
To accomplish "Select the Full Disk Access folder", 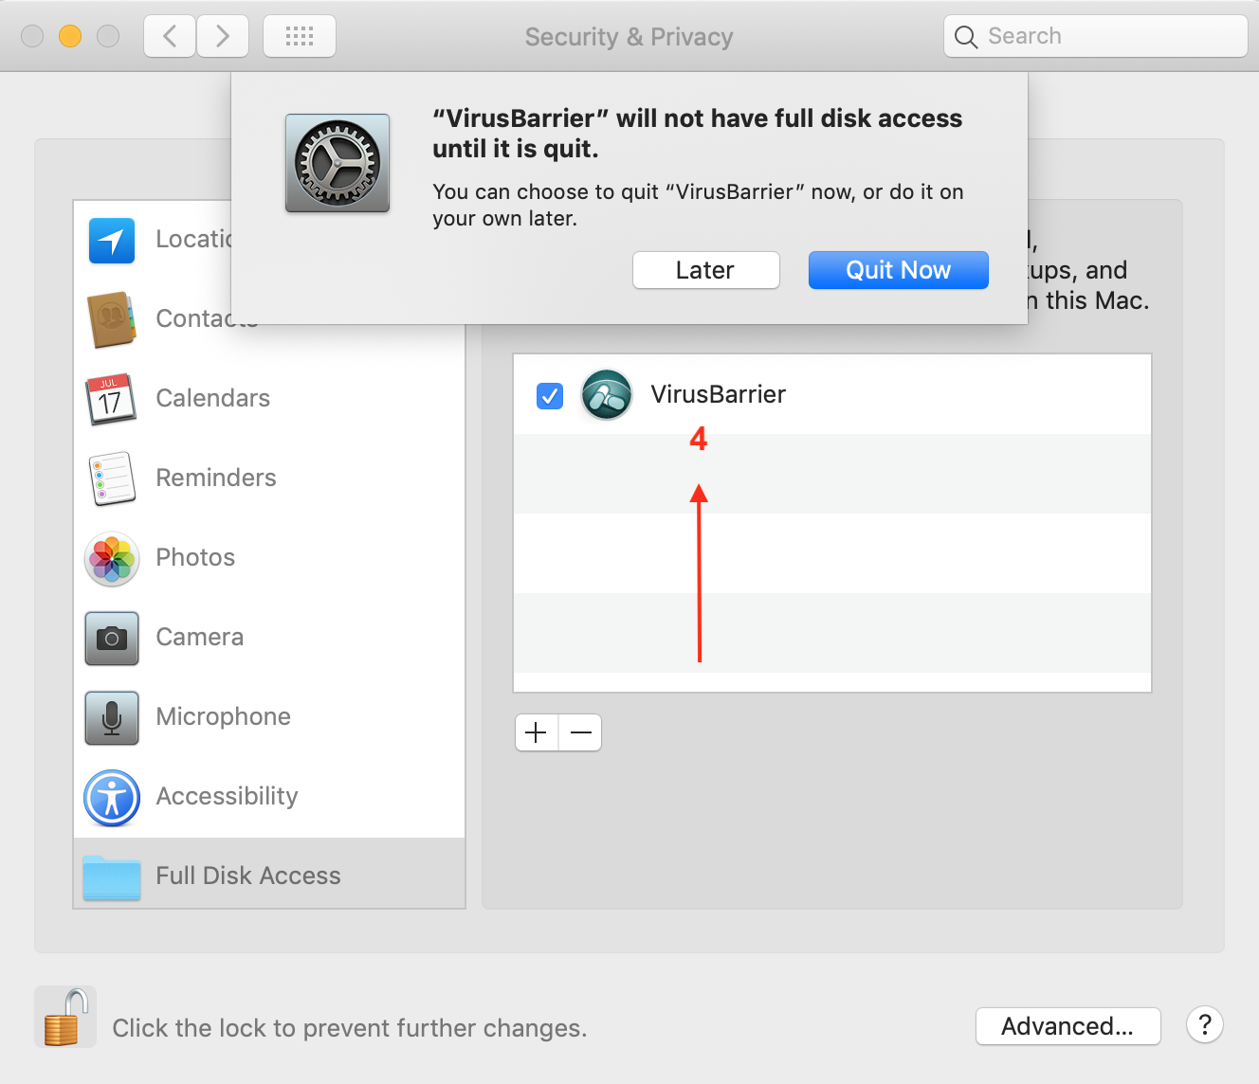I will (112, 876).
